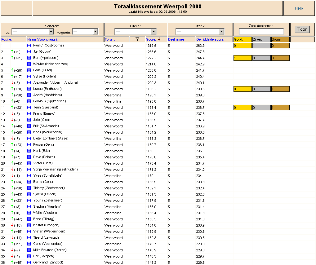The width and height of the screenshot is (316, 265).
Task: Open the Help link
Action: point(299,8)
